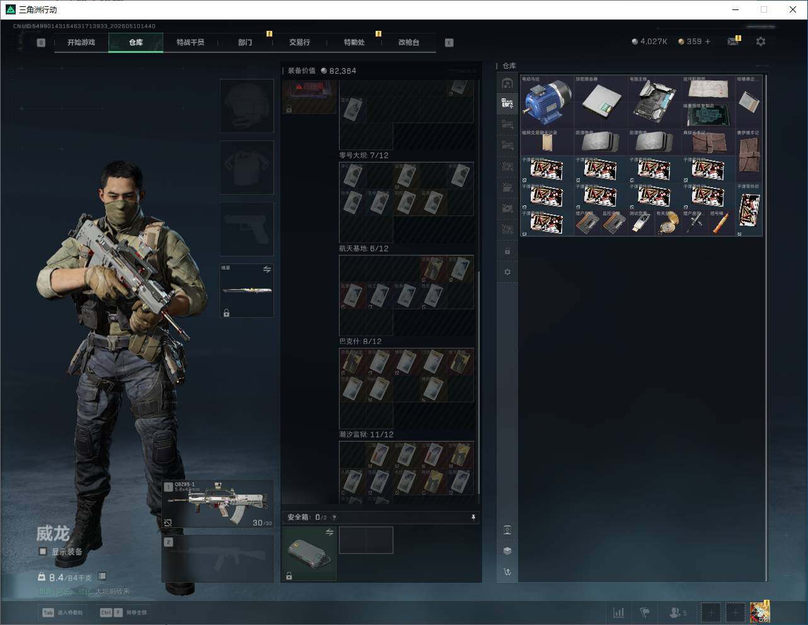Click the 359 premium currency plus button
Viewport: 808px width, 625px height.
(708, 42)
